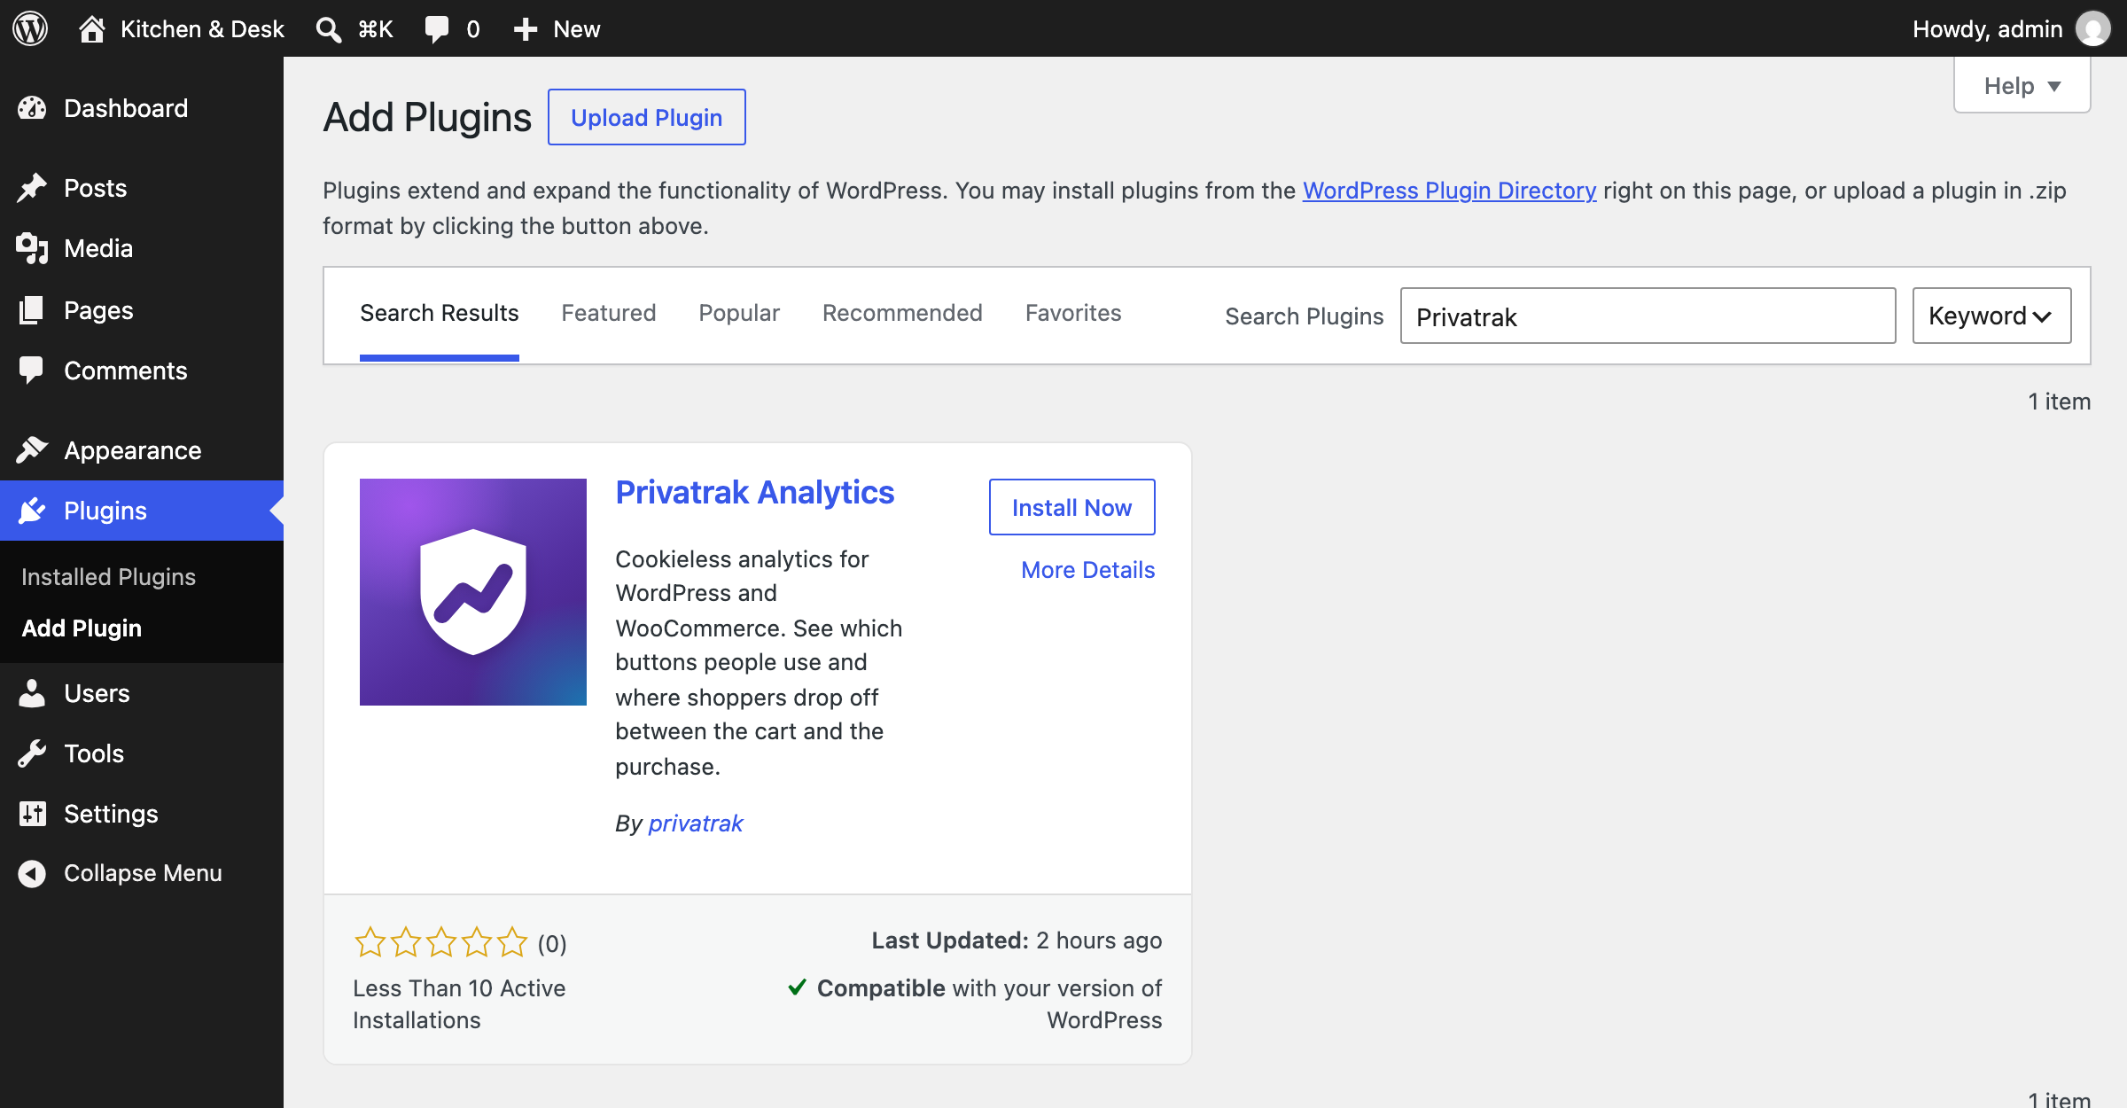Open the comments bubble icon in admin bar
This screenshot has height=1108, width=2127.
437,28
